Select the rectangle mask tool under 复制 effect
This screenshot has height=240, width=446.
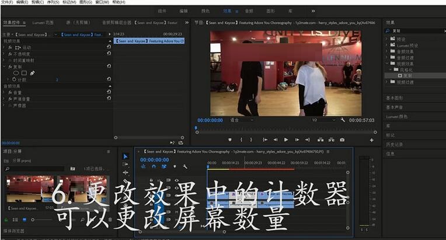24,73
